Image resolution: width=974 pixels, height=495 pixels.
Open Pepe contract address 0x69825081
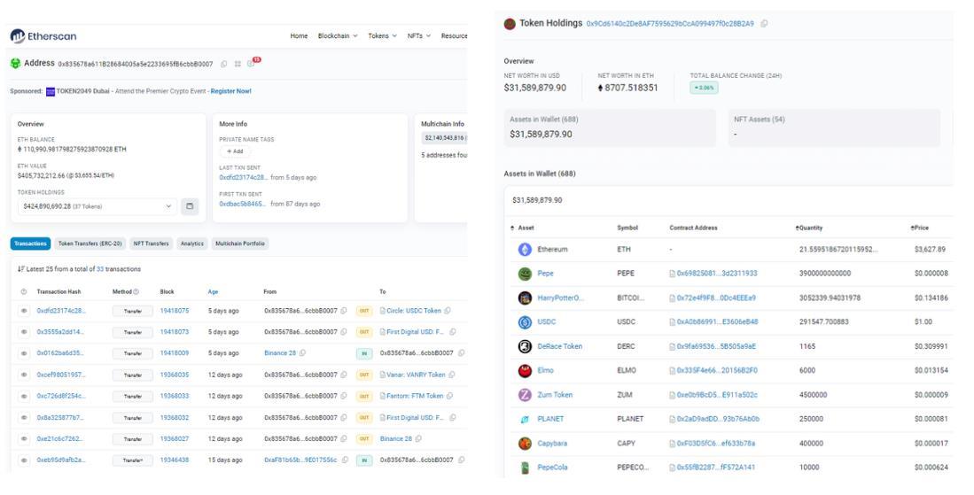(x=717, y=274)
